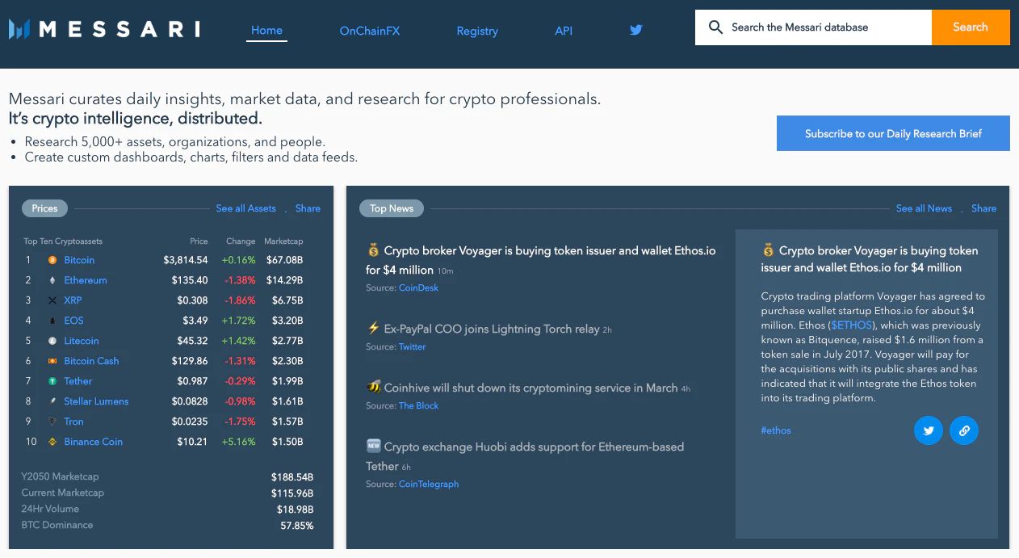Image resolution: width=1019 pixels, height=558 pixels.
Task: Click lightning bolt emoji on Ex-PayPal headline
Action: click(x=373, y=329)
